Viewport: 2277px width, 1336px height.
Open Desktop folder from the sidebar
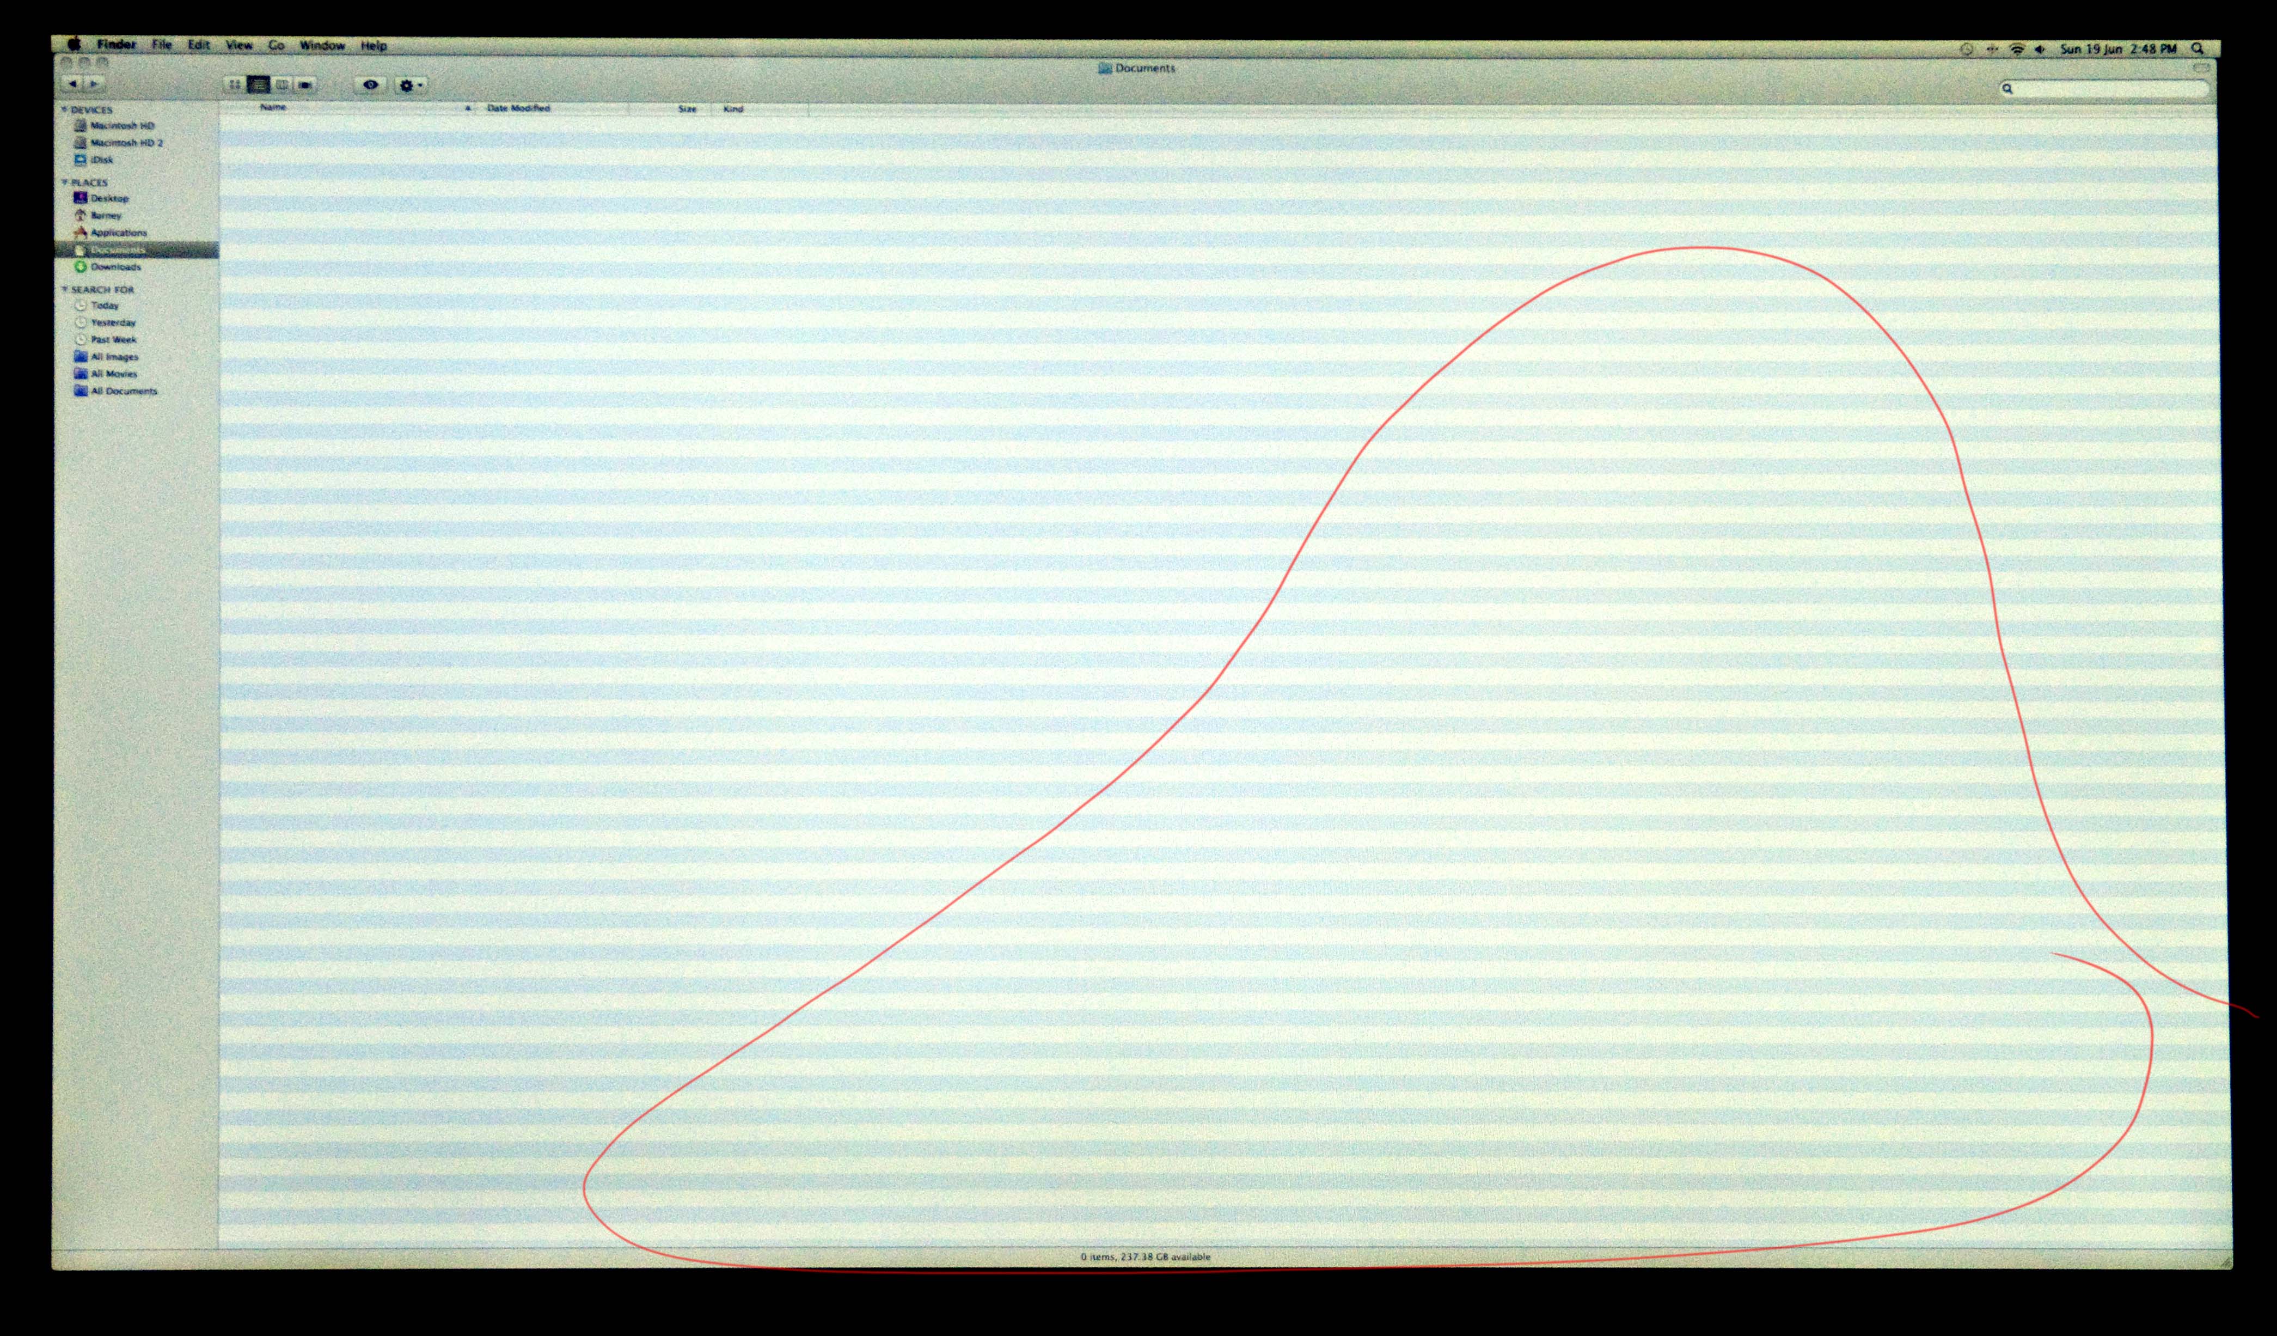point(101,198)
